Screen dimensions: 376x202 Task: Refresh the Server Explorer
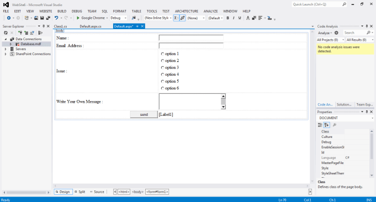(6, 33)
